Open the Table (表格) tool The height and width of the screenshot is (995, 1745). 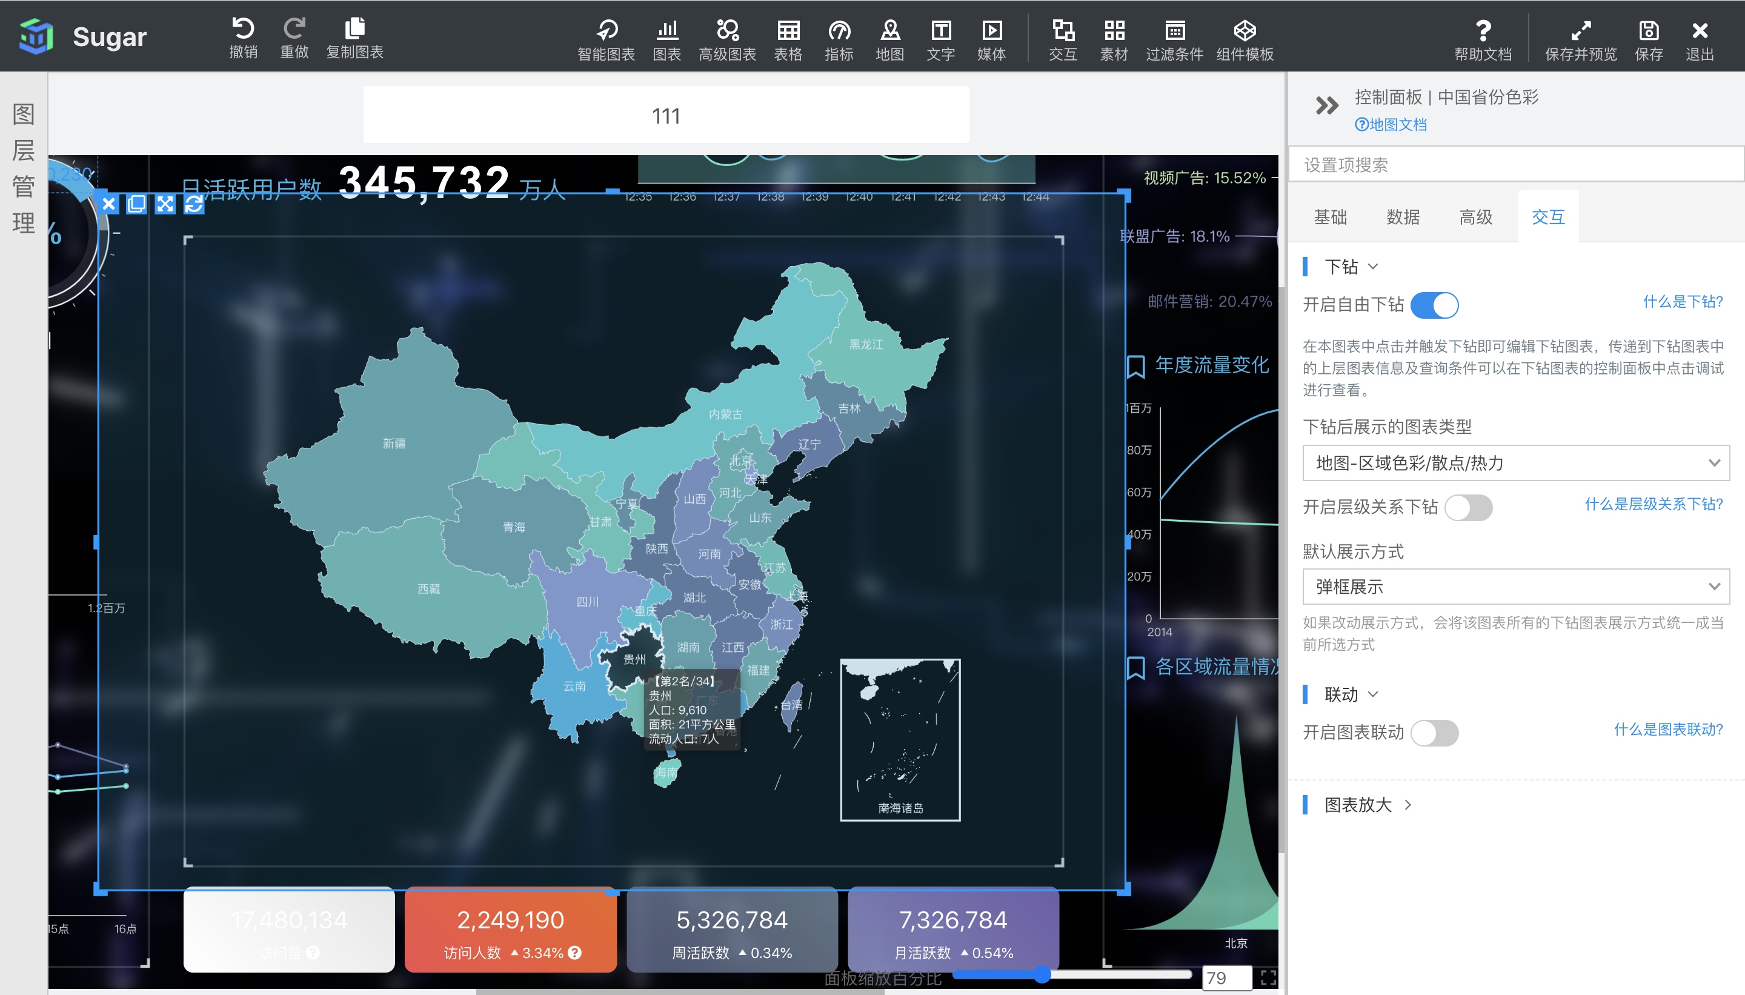pyautogui.click(x=788, y=39)
